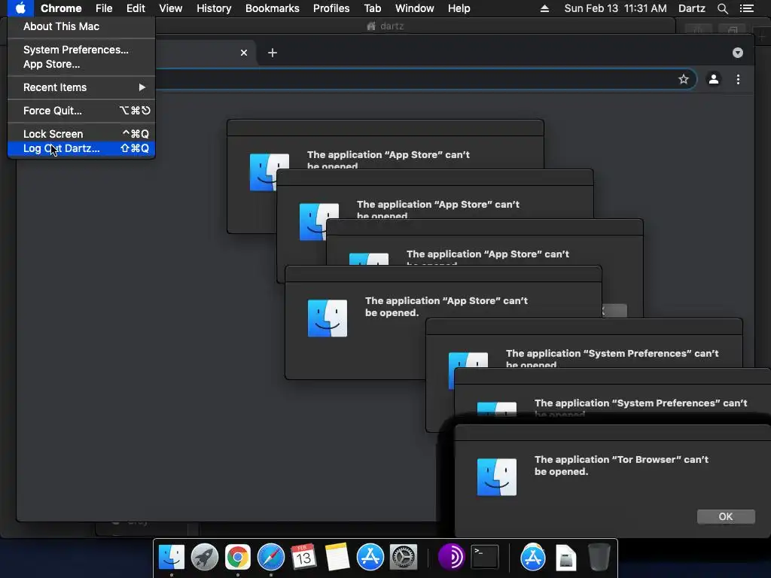
Task: Open Tor Browser purple icon in Dock
Action: (452, 557)
